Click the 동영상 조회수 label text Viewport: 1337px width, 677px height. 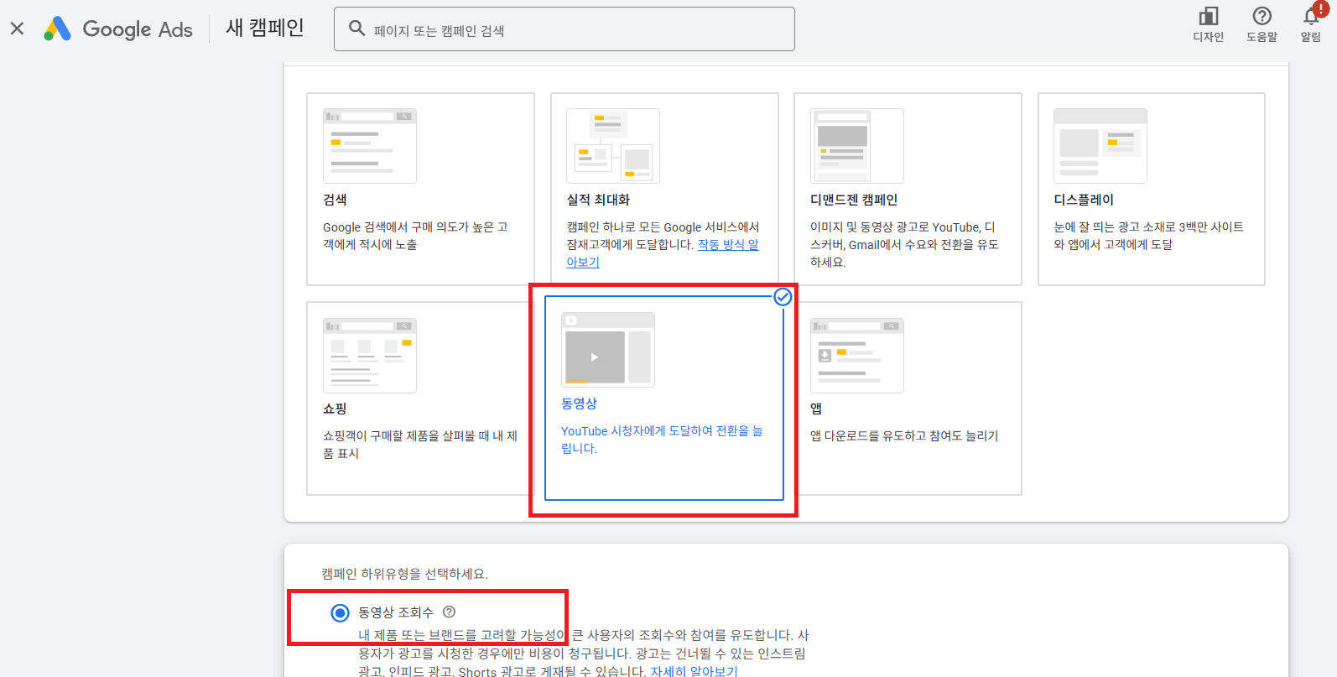tap(396, 612)
